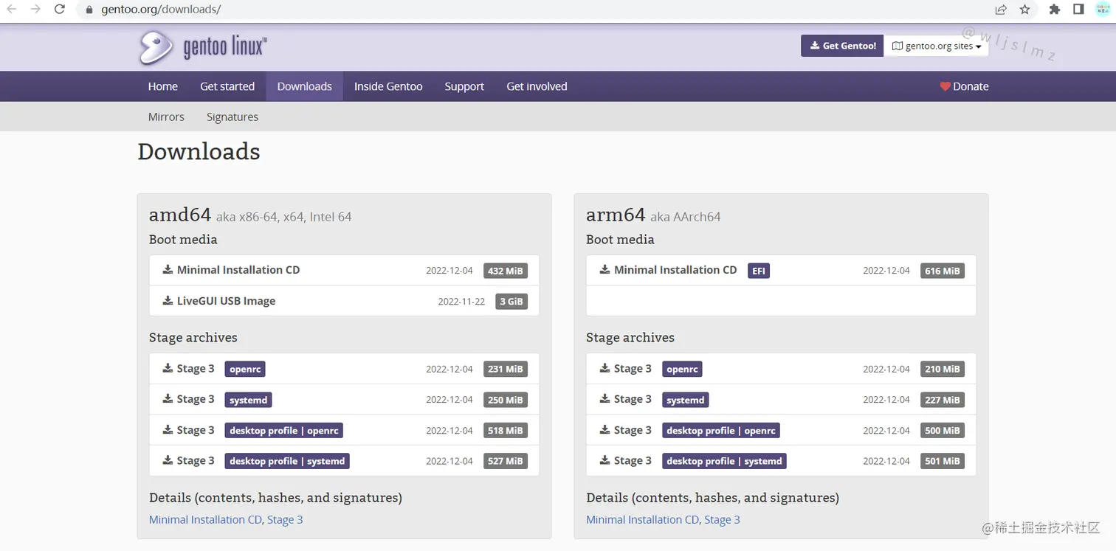This screenshot has width=1116, height=551.
Task: Click the 250 MiB size badge
Action: (x=506, y=400)
